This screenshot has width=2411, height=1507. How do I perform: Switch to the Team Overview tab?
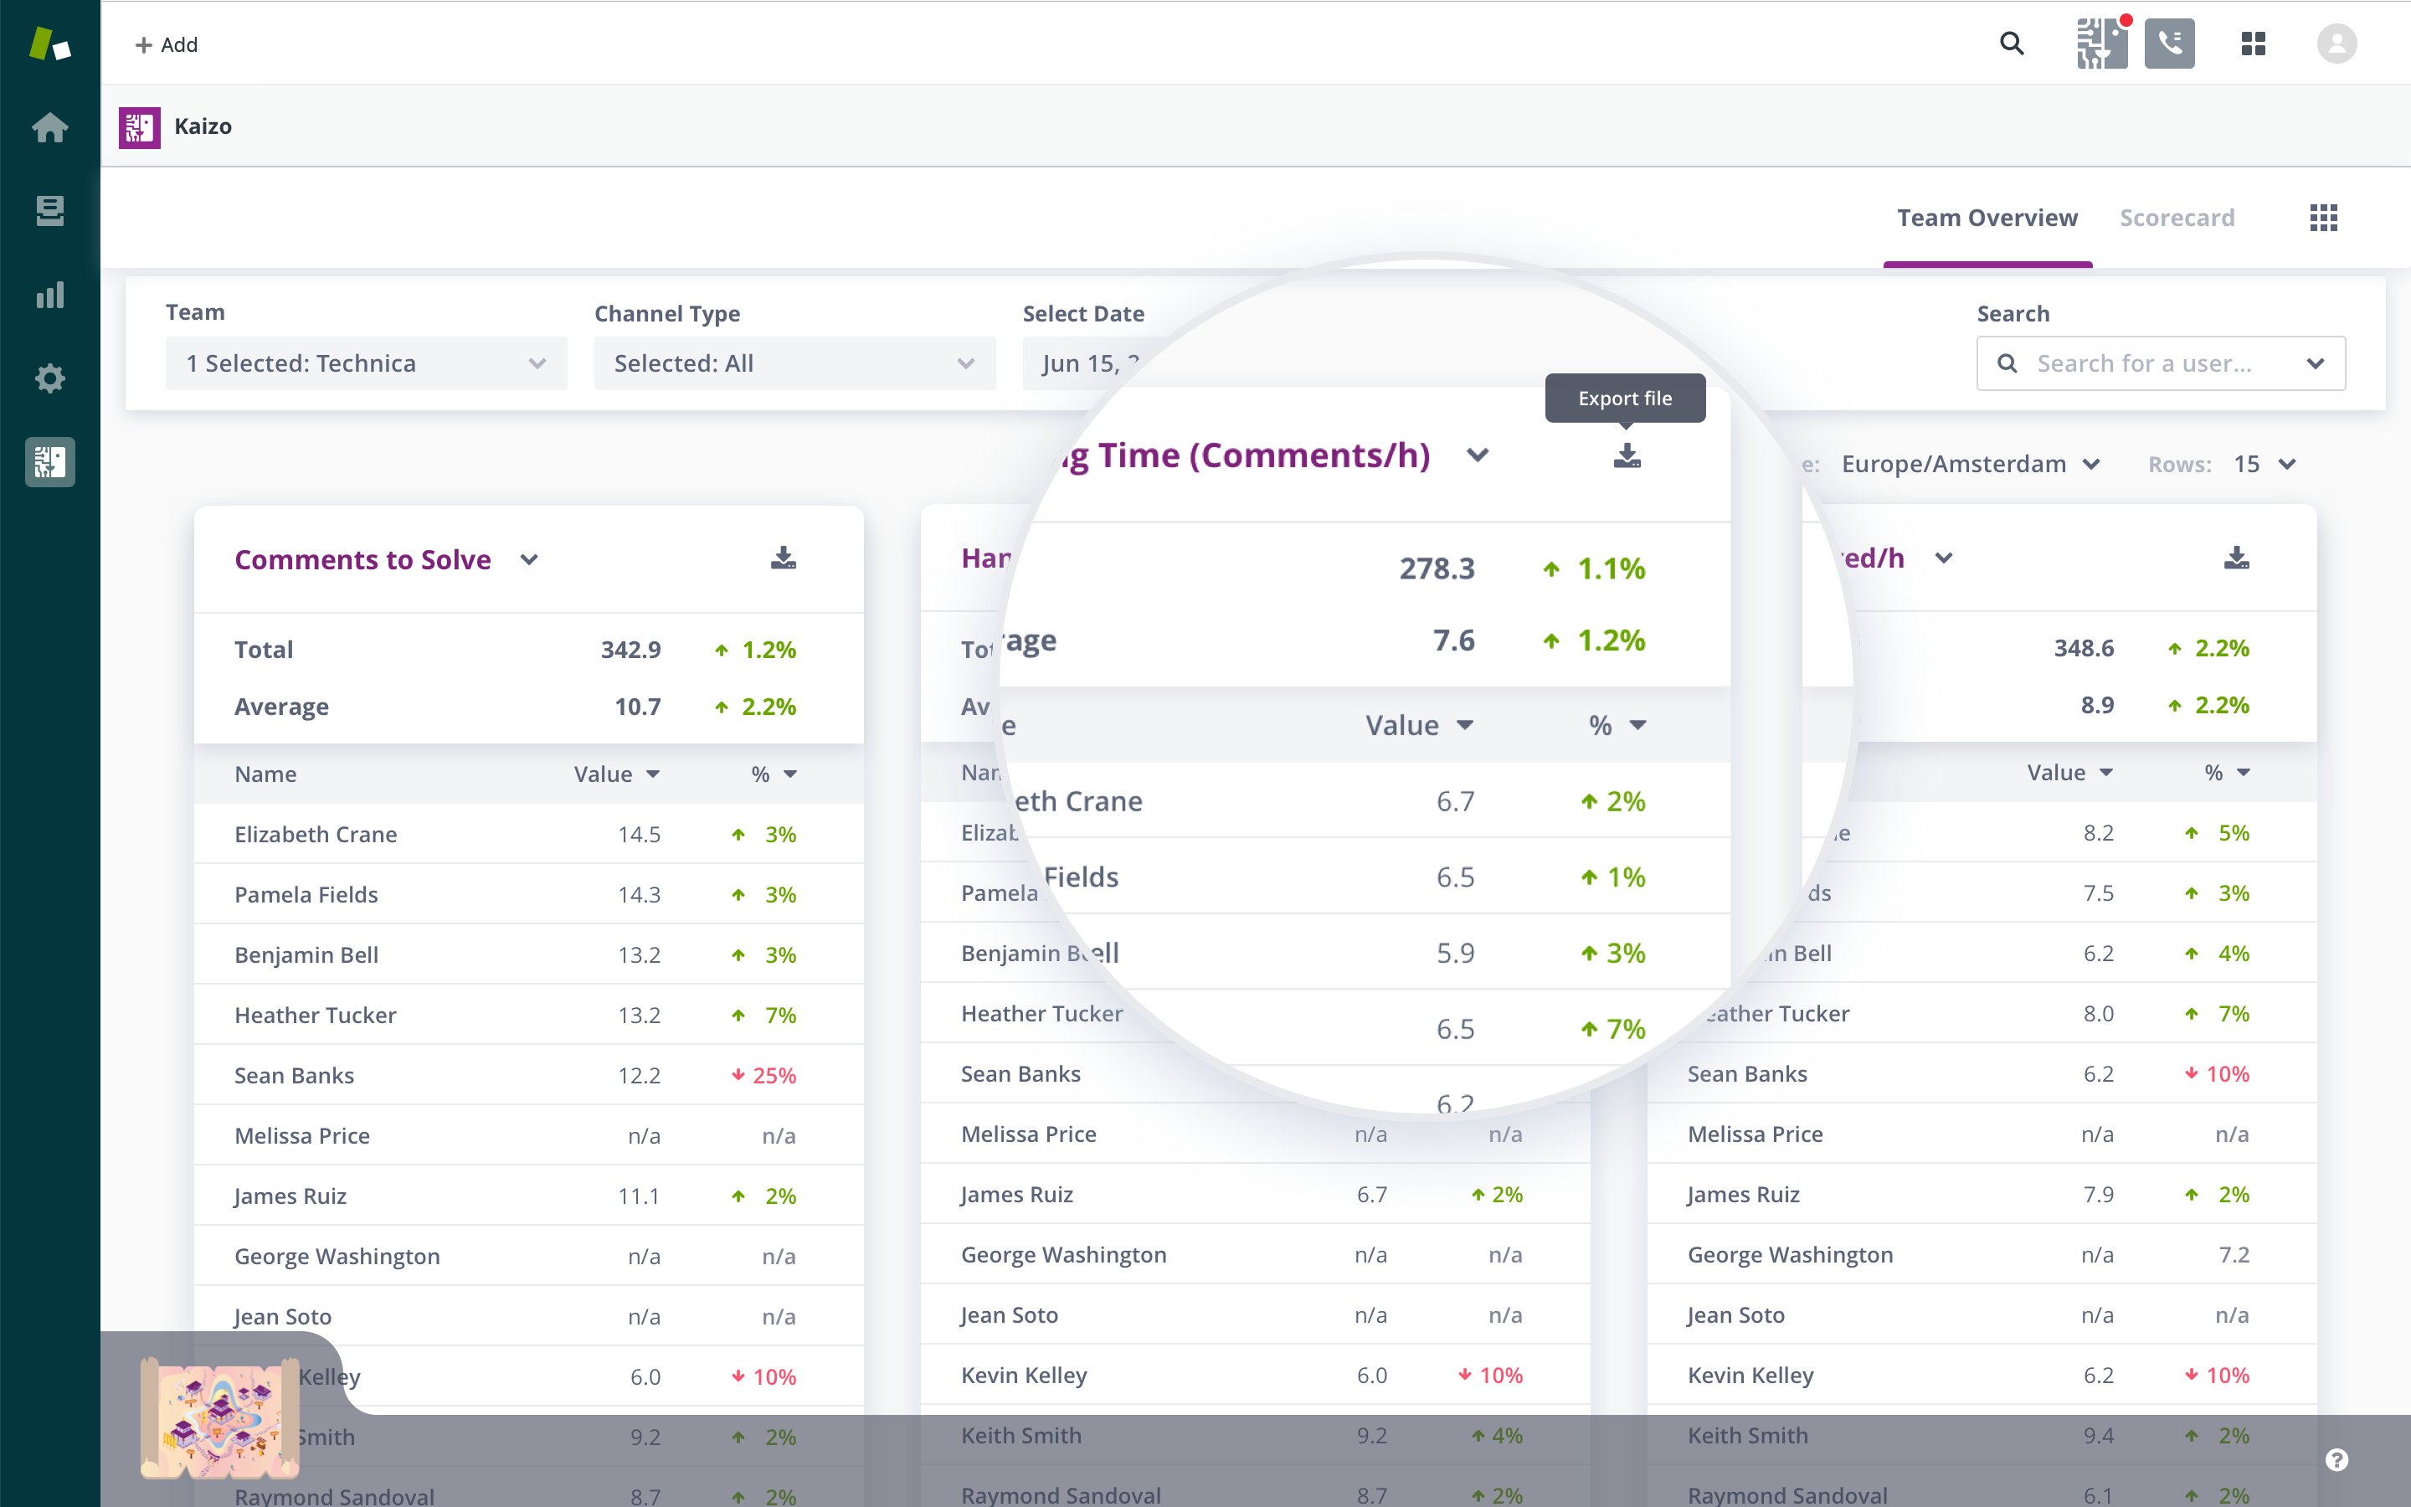click(1987, 218)
